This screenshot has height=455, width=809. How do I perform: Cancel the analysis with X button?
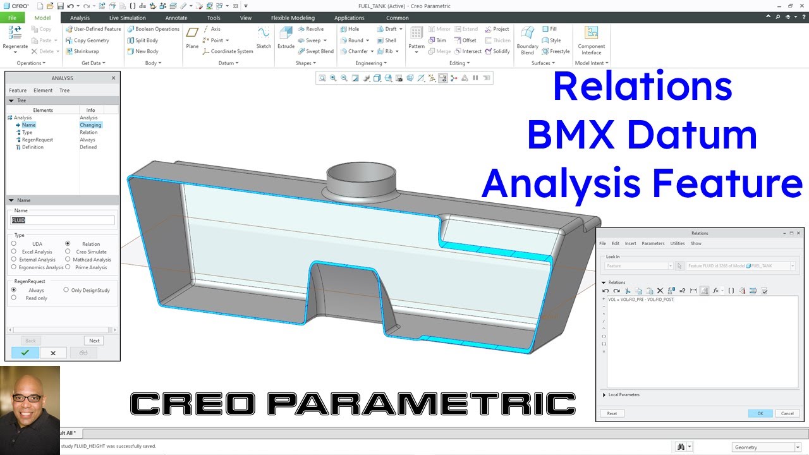coord(53,353)
